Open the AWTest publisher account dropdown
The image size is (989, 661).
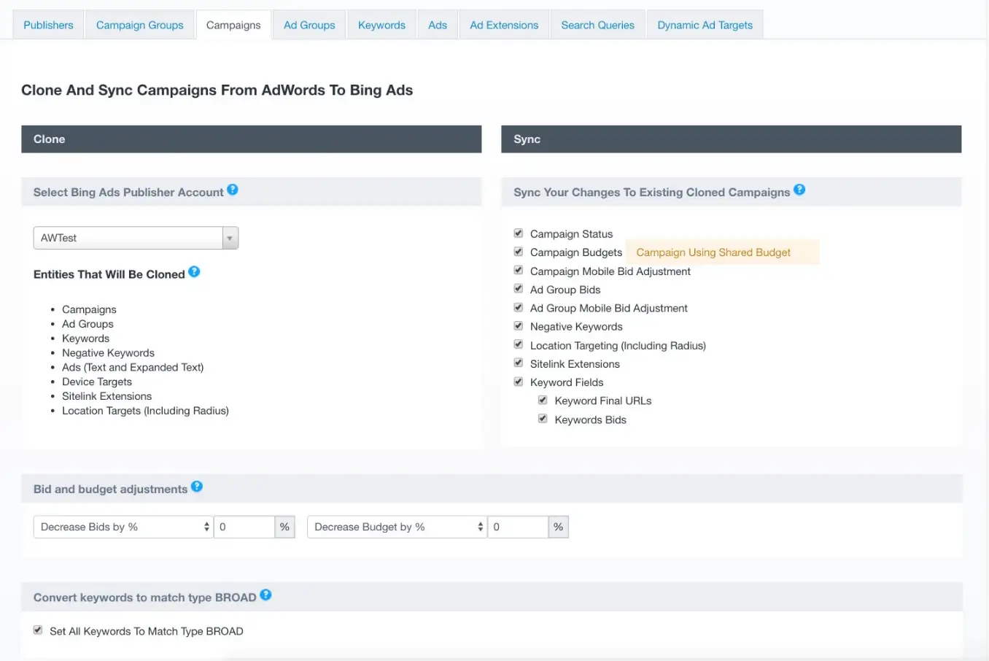[x=136, y=238]
